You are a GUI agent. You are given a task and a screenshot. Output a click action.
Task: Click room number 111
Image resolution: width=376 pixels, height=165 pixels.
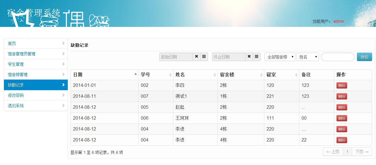pos(270,118)
